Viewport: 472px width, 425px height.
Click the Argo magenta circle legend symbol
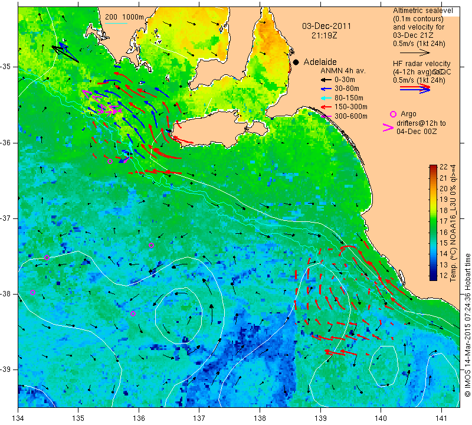point(393,114)
